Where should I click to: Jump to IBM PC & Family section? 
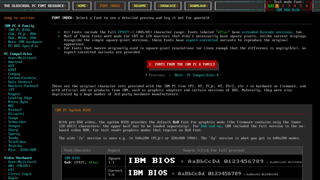(x=19, y=26)
